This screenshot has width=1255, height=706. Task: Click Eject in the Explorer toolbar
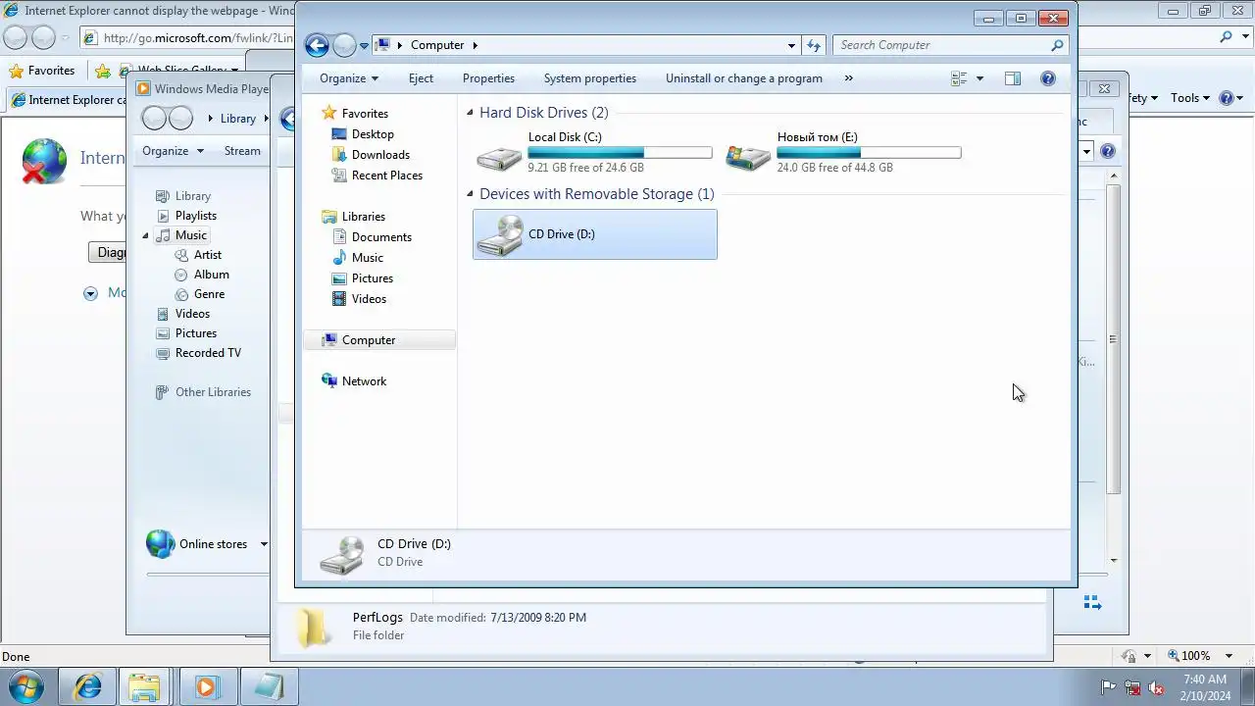point(421,78)
